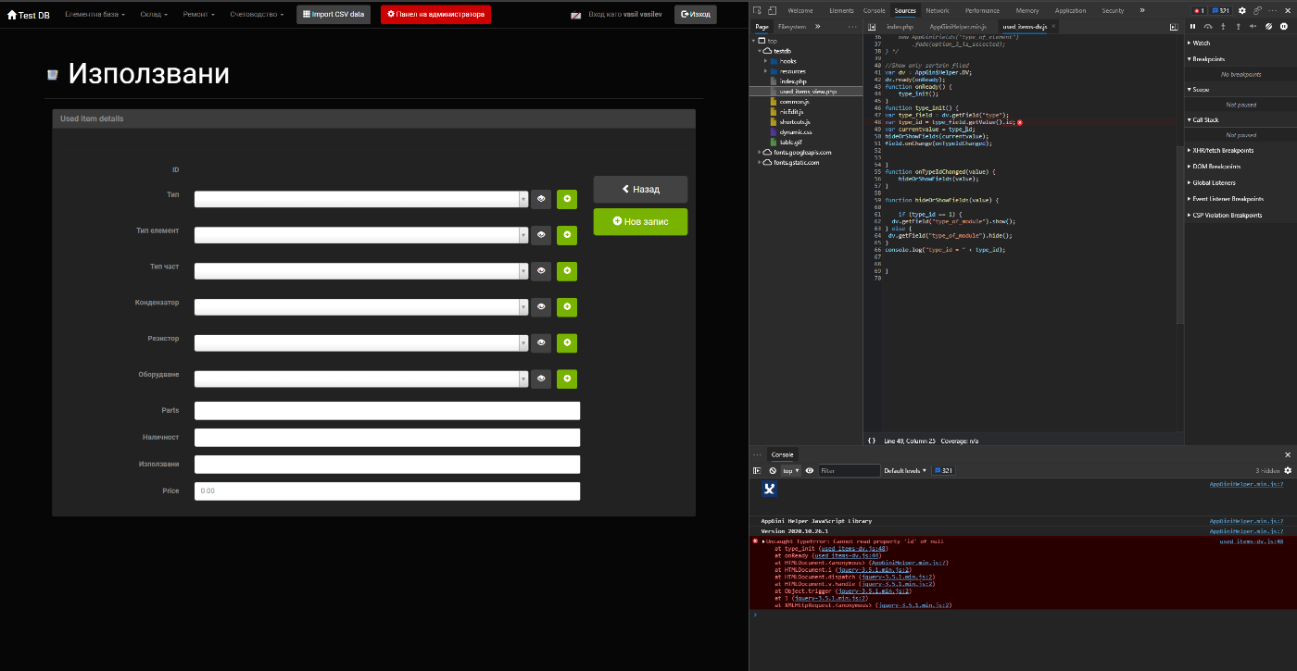Click the Step over debugger icon
Viewport: 1297px width, 671px height.
(1208, 26)
